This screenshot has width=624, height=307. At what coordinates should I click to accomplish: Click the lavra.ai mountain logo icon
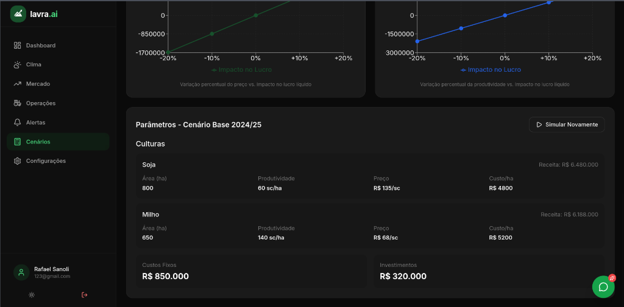pyautogui.click(x=18, y=13)
